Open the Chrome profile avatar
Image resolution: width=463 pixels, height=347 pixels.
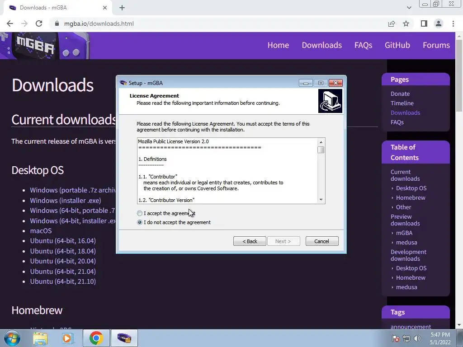tap(439, 23)
